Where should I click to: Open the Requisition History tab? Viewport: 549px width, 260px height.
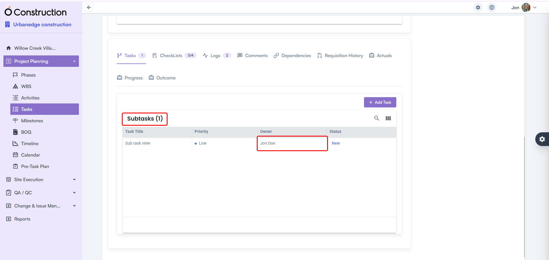click(343, 55)
